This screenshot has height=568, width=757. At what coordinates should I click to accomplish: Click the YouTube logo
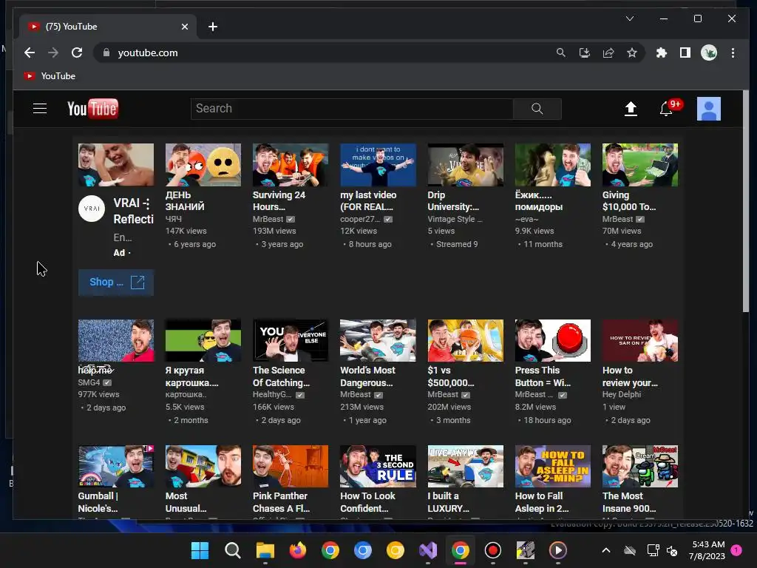[92, 109]
